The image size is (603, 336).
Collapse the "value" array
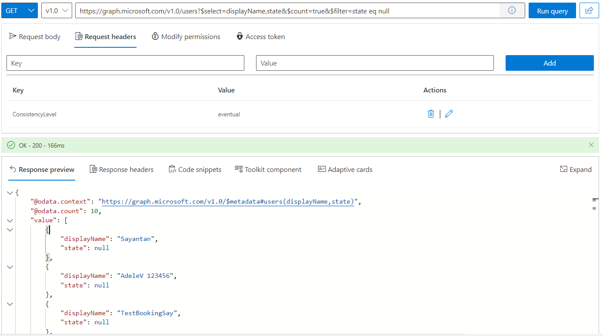point(10,221)
